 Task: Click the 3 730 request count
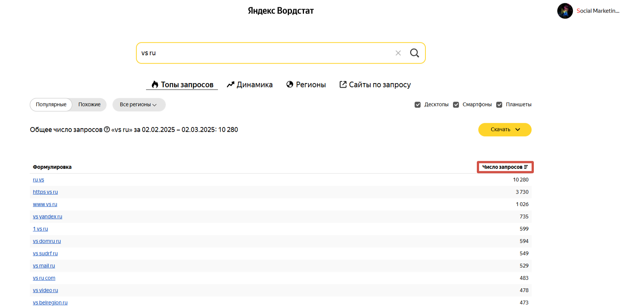click(522, 192)
